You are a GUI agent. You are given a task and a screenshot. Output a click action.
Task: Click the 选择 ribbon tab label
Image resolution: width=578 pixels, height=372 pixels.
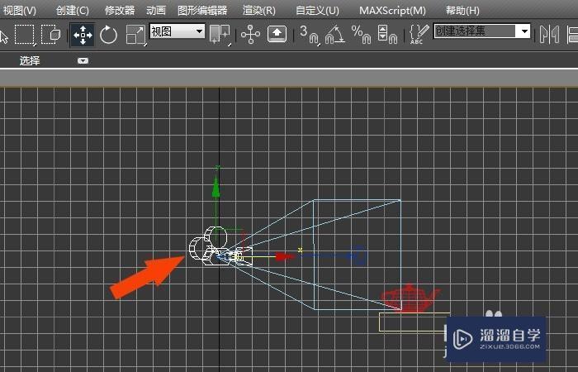coord(30,60)
